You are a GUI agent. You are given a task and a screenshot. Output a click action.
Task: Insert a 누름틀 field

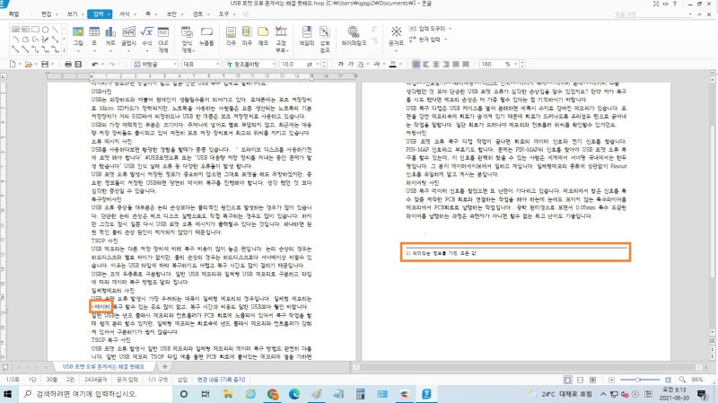tap(206, 36)
